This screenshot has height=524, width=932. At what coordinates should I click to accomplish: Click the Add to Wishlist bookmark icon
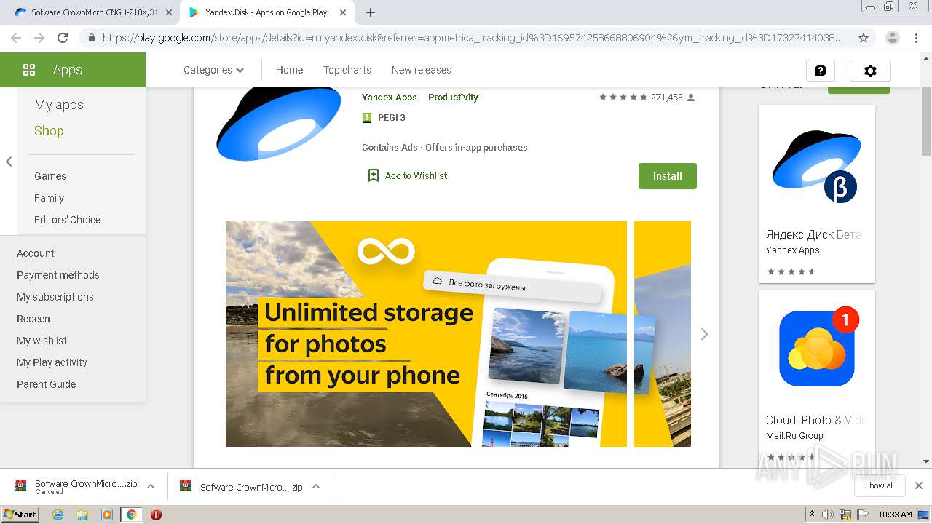pos(374,175)
